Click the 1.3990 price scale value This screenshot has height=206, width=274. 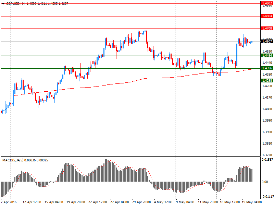click(x=267, y=121)
